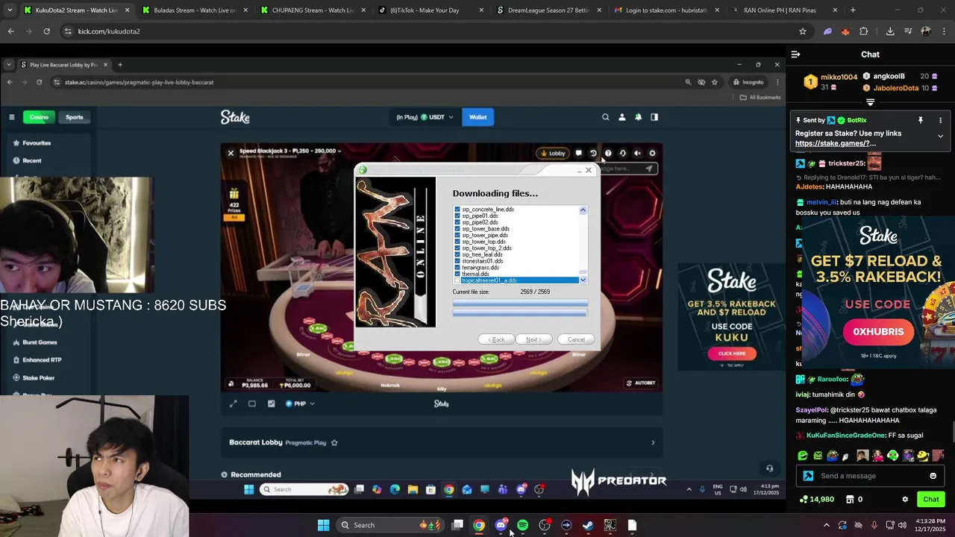Uncheck srp_tree_leaf.dds checkbox

click(x=457, y=254)
